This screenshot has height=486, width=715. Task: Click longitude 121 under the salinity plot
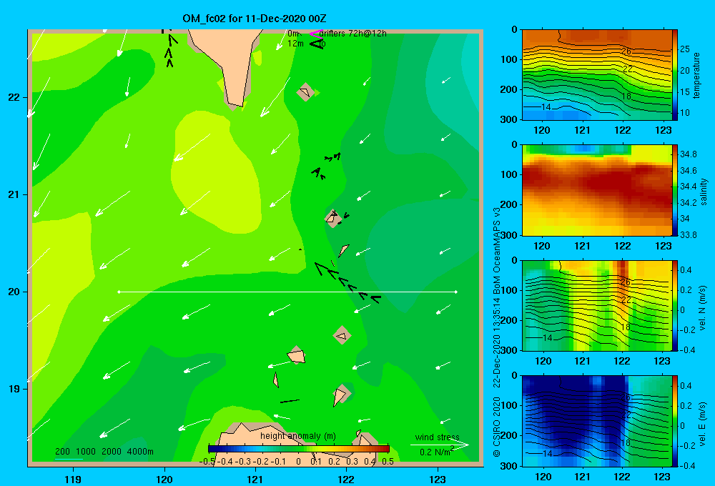(x=582, y=246)
